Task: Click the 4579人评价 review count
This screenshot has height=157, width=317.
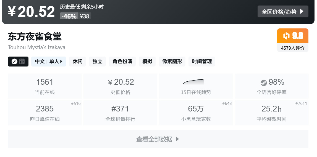Action: click(293, 48)
